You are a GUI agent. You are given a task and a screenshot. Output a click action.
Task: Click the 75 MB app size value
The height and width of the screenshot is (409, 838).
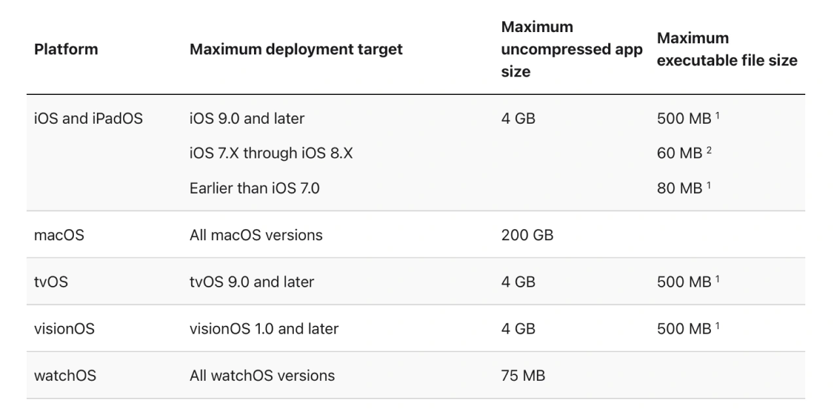pos(523,376)
